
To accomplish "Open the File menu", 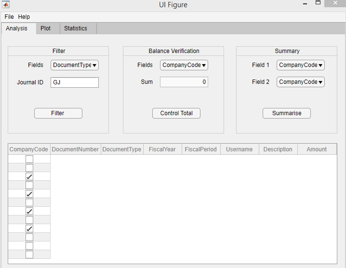I will 9,17.
